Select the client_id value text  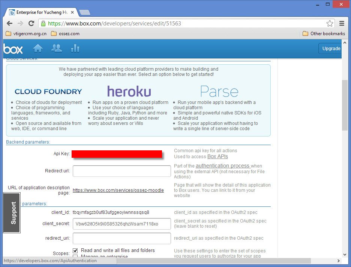[x=111, y=212]
